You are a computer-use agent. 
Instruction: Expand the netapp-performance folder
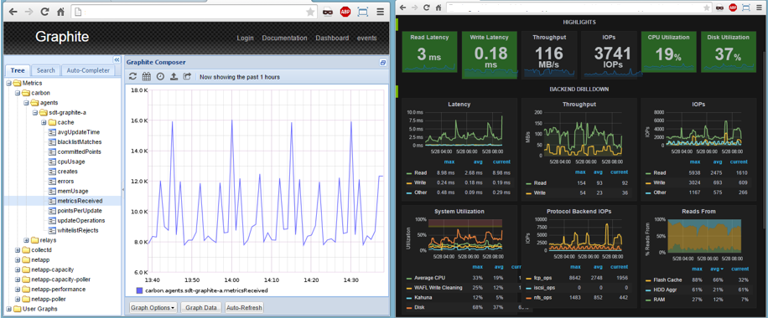click(x=18, y=290)
